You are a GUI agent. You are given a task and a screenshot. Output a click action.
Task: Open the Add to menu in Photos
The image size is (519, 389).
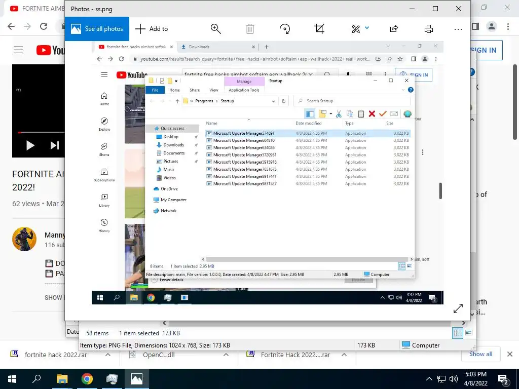152,29
